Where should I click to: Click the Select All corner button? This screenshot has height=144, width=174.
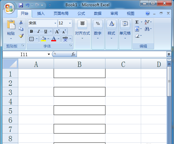coord(10,64)
